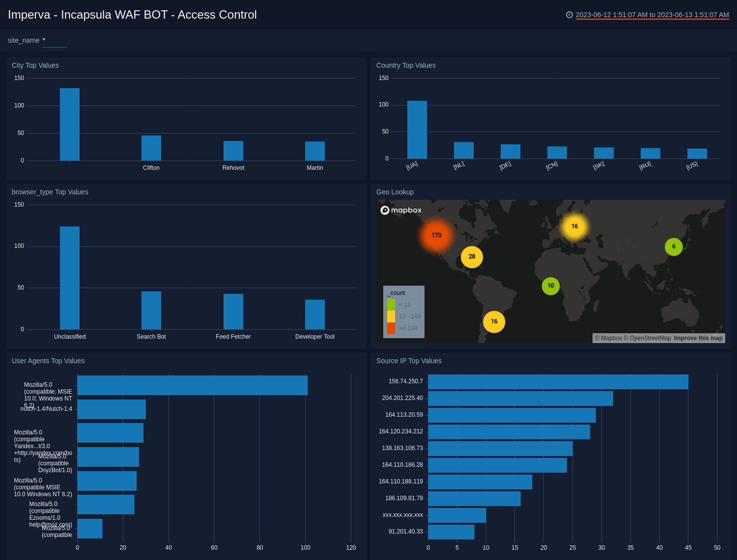The image size is (737, 560).
Task: Expand the _count legend panel
Action: pos(396,293)
